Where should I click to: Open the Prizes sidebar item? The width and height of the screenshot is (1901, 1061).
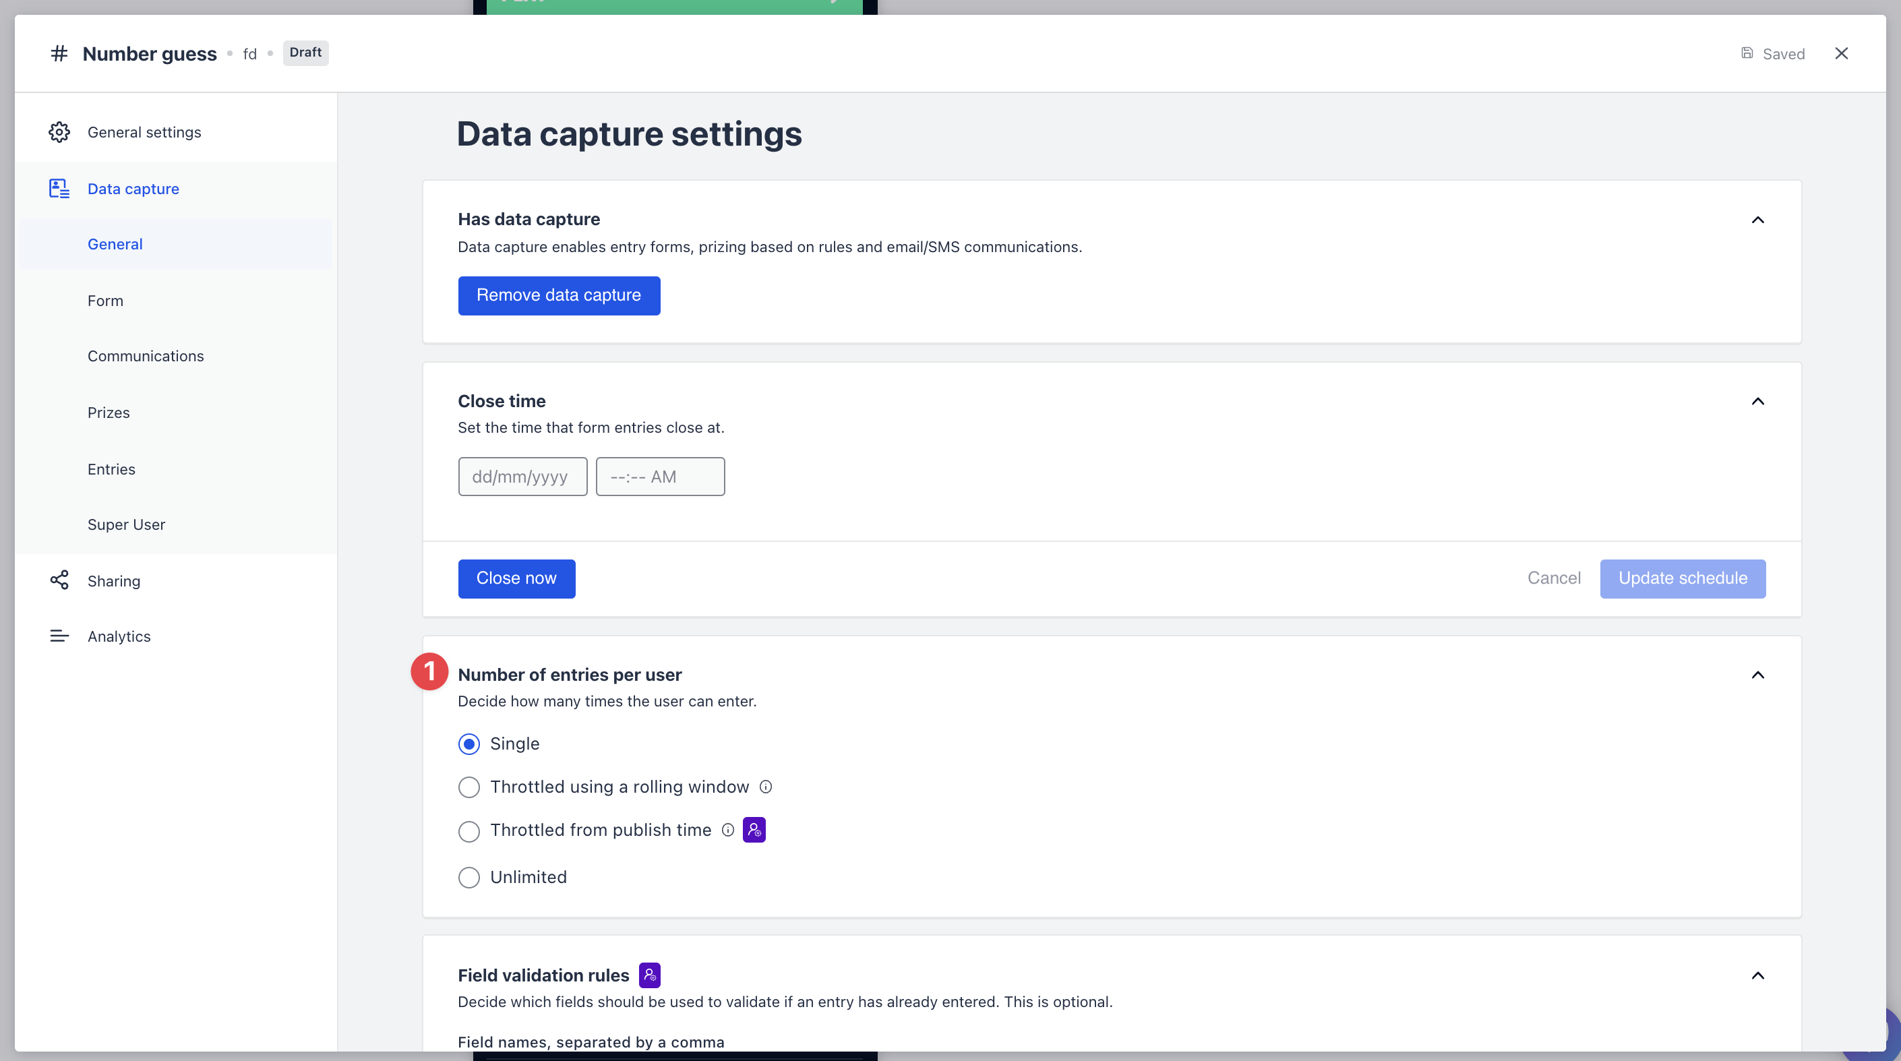click(109, 413)
